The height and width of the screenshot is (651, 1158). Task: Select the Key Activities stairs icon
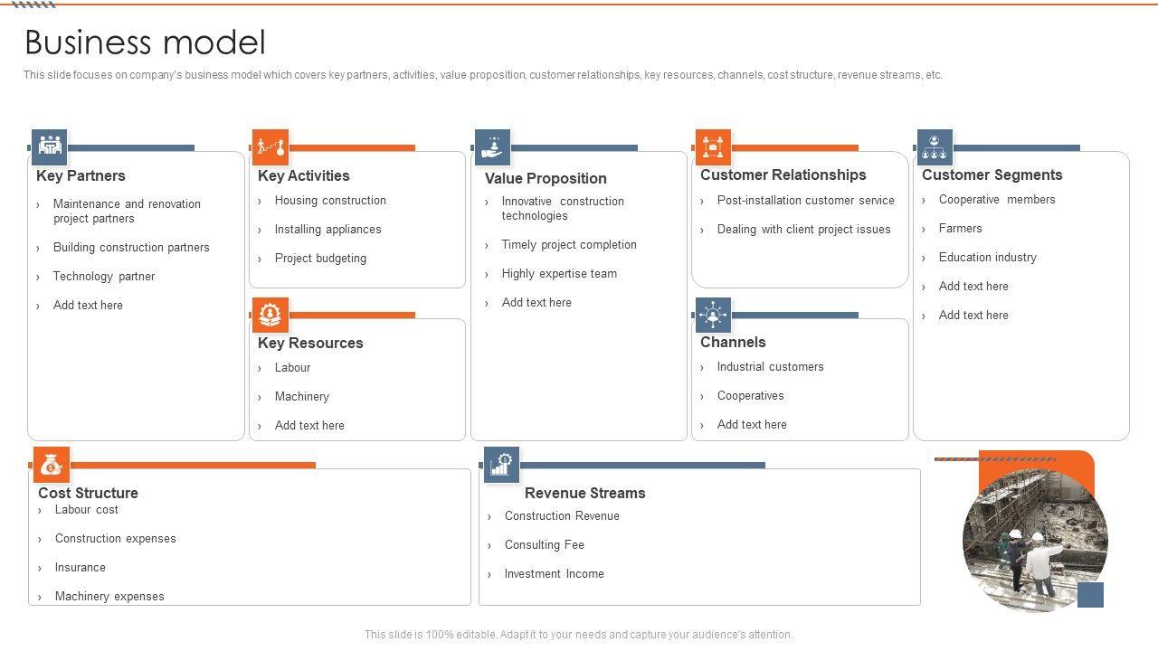click(270, 146)
